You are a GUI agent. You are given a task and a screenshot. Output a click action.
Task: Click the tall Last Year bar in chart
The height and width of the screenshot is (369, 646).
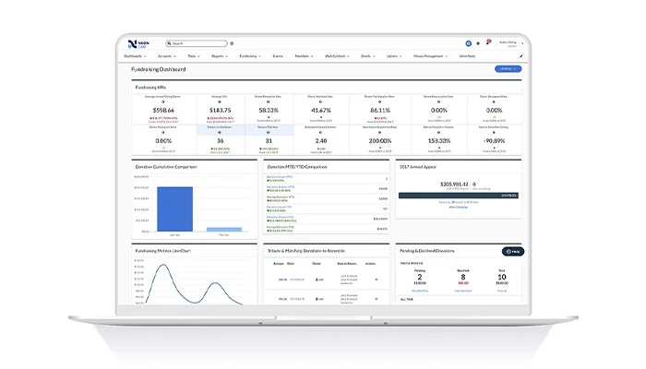click(x=174, y=208)
